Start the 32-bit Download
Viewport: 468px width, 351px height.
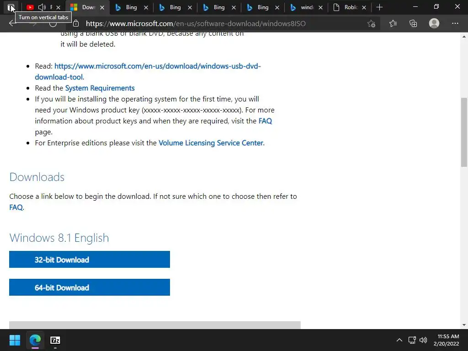coord(90,260)
